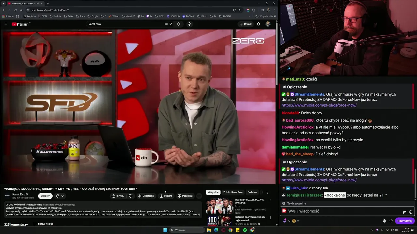Click the Utwórz create button
This screenshot has width=417, height=234.
pos(246,24)
